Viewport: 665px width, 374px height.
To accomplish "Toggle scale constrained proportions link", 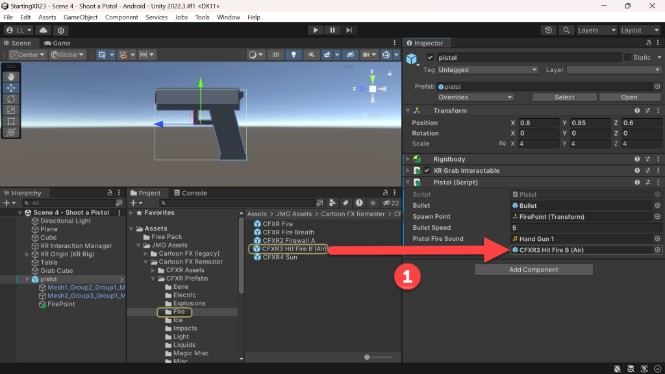I will [x=502, y=143].
